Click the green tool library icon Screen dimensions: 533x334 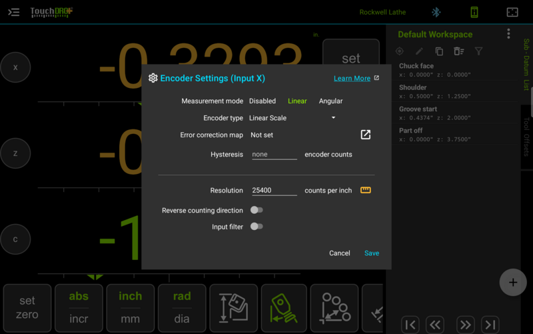284,308
